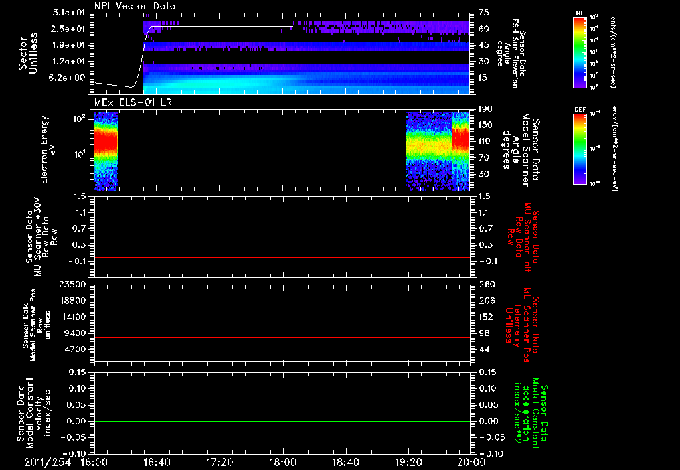Viewport: 680px width, 470px height.
Task: Click the red 'MU Scanner Pos Telemetry Unitless' label
Action: (522, 325)
